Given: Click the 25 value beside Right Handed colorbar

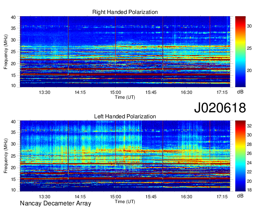Looking at the screenshot, I should tap(249, 48).
